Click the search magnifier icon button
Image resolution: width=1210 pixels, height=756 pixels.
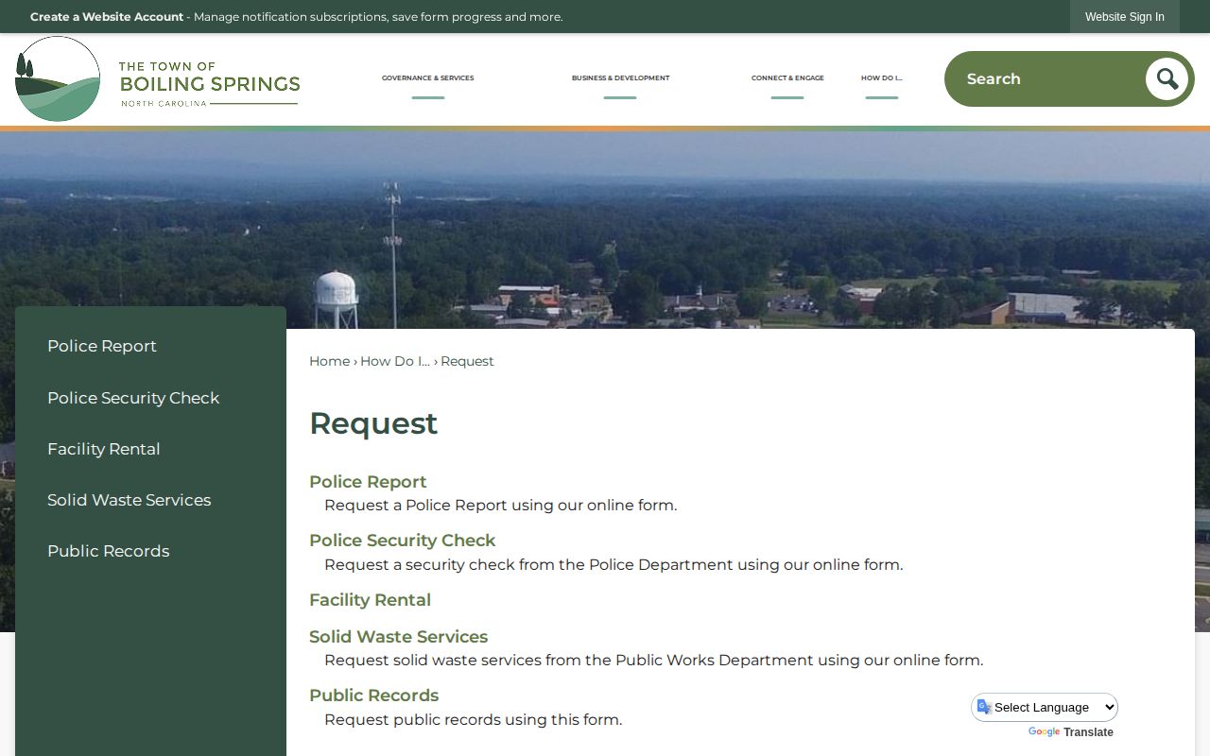coord(1167,78)
